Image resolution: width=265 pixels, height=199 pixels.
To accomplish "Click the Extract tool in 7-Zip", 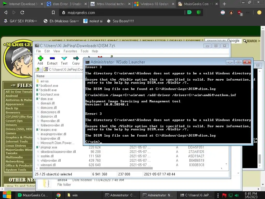I will 52,60.
